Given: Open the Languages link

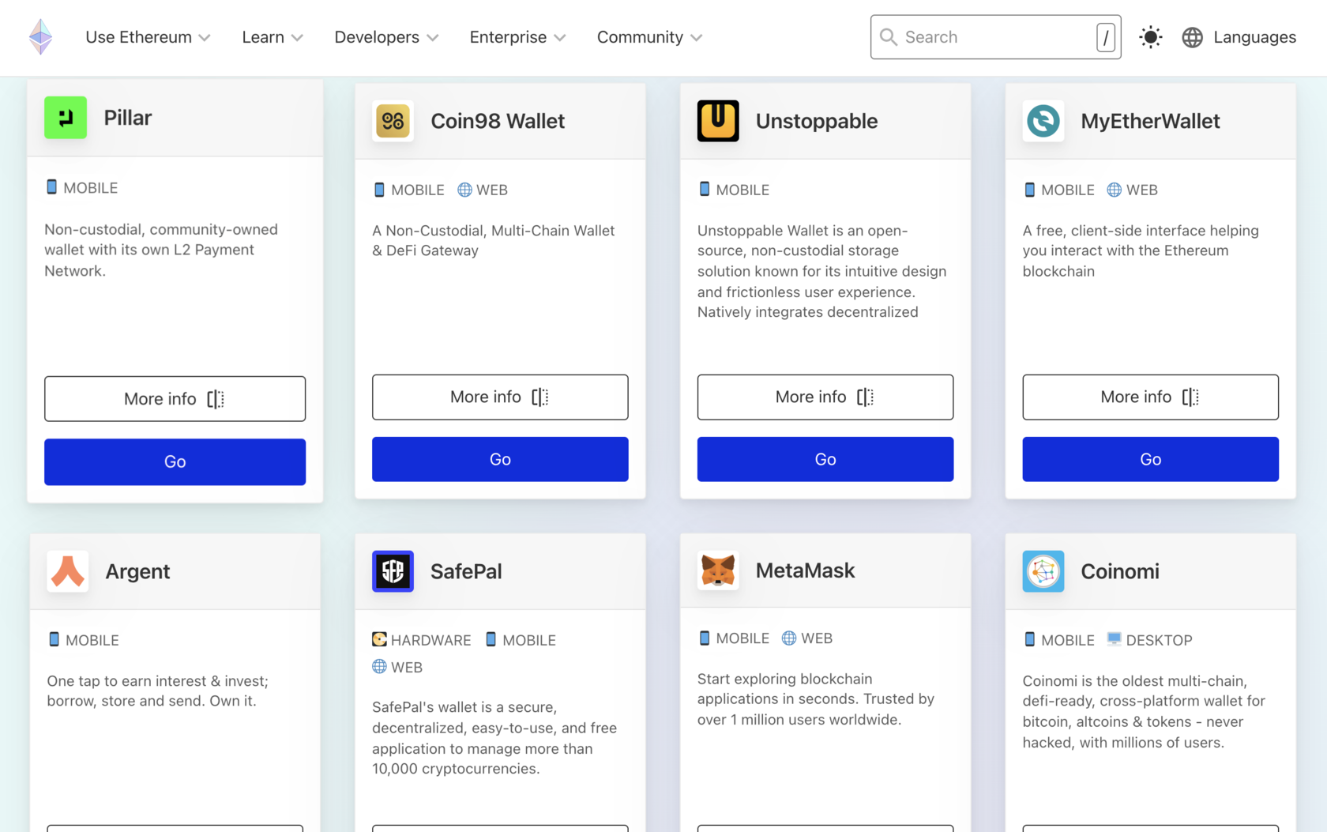Looking at the screenshot, I should [1254, 37].
